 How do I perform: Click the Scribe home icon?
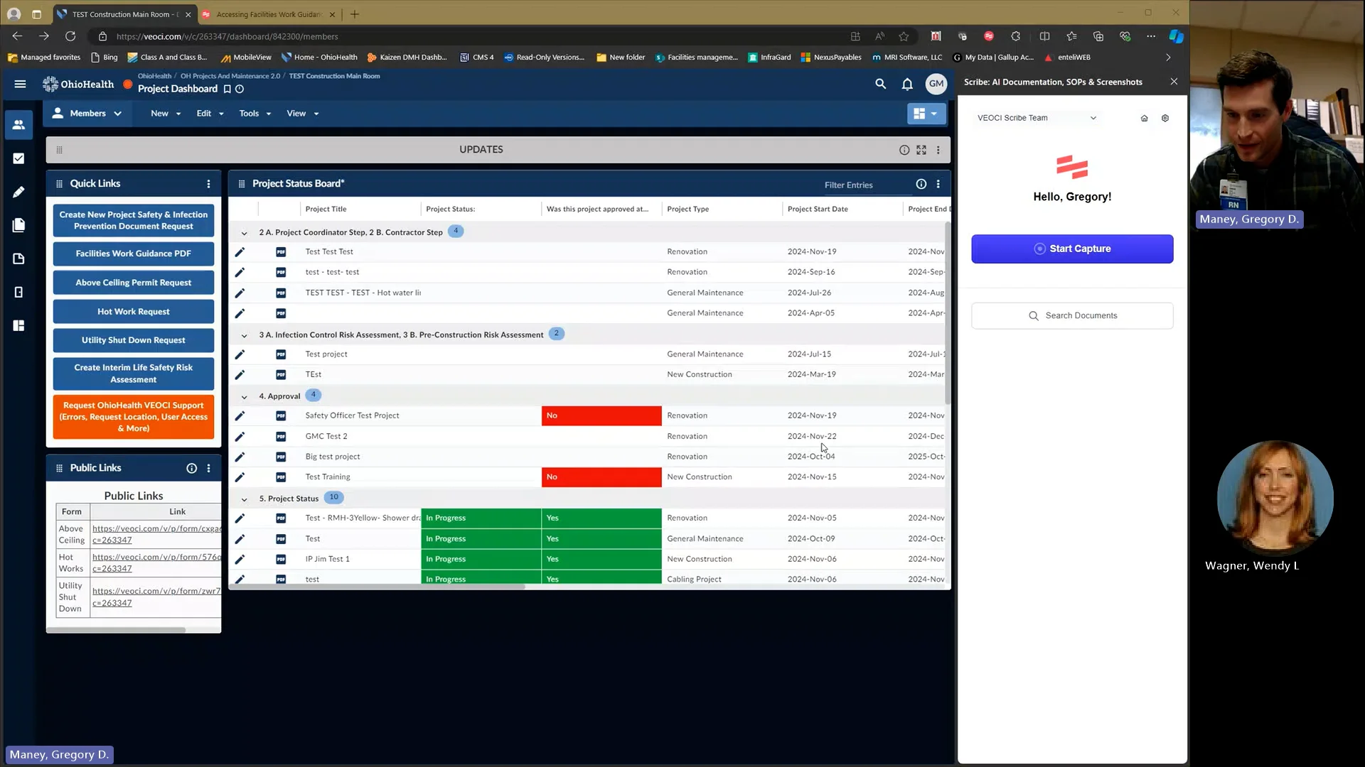pos(1144,118)
